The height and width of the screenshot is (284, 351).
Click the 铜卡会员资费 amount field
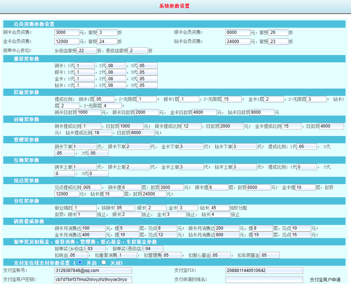pyautogui.click(x=67, y=32)
